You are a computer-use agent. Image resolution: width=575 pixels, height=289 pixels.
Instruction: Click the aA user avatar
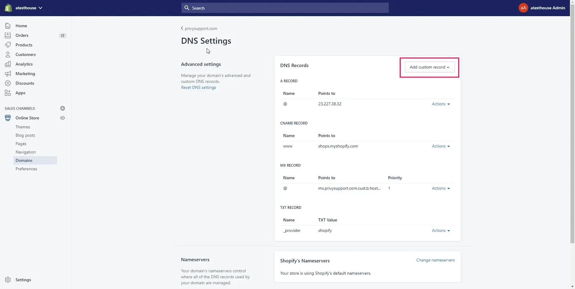523,8
